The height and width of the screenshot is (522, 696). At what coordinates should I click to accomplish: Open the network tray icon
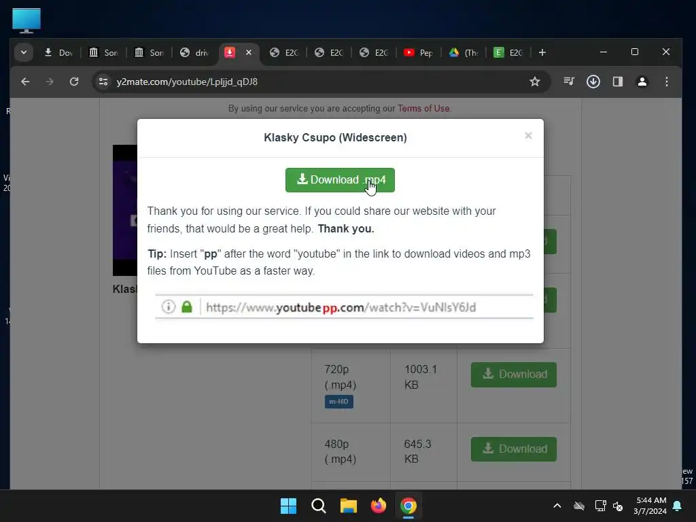[x=600, y=506]
